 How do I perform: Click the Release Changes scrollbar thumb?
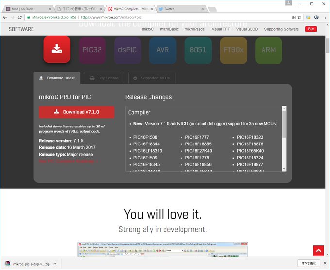coord(284,124)
